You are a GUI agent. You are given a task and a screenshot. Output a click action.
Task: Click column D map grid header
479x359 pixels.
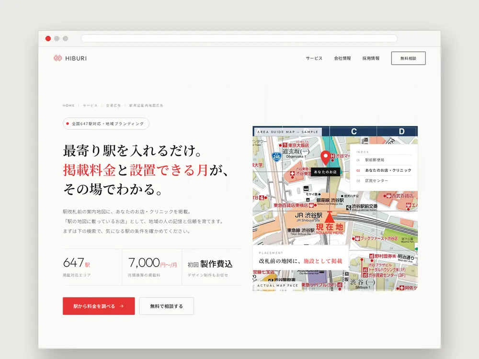coord(401,131)
